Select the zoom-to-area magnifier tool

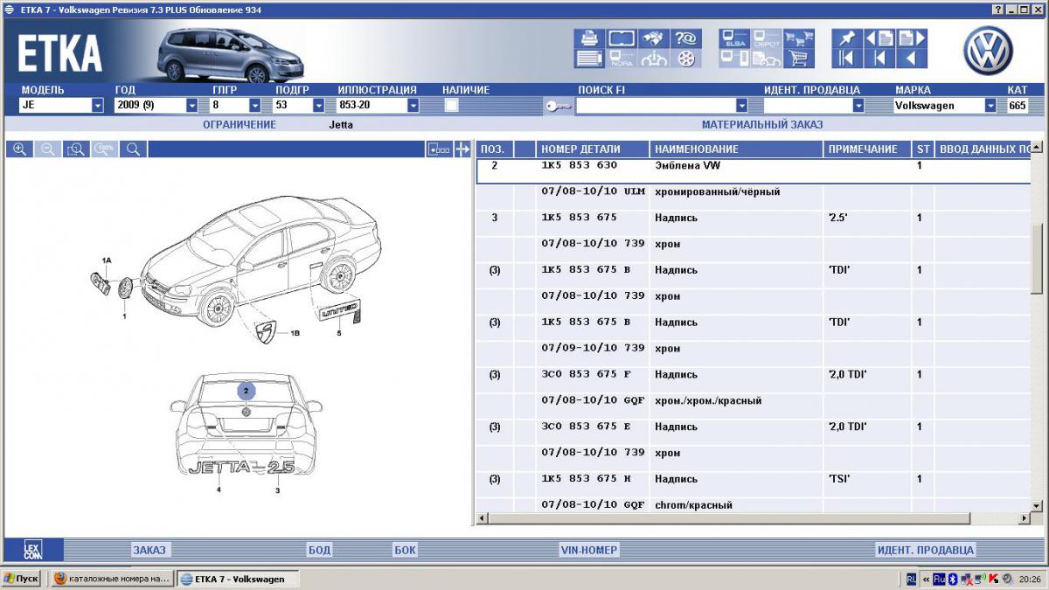point(76,149)
